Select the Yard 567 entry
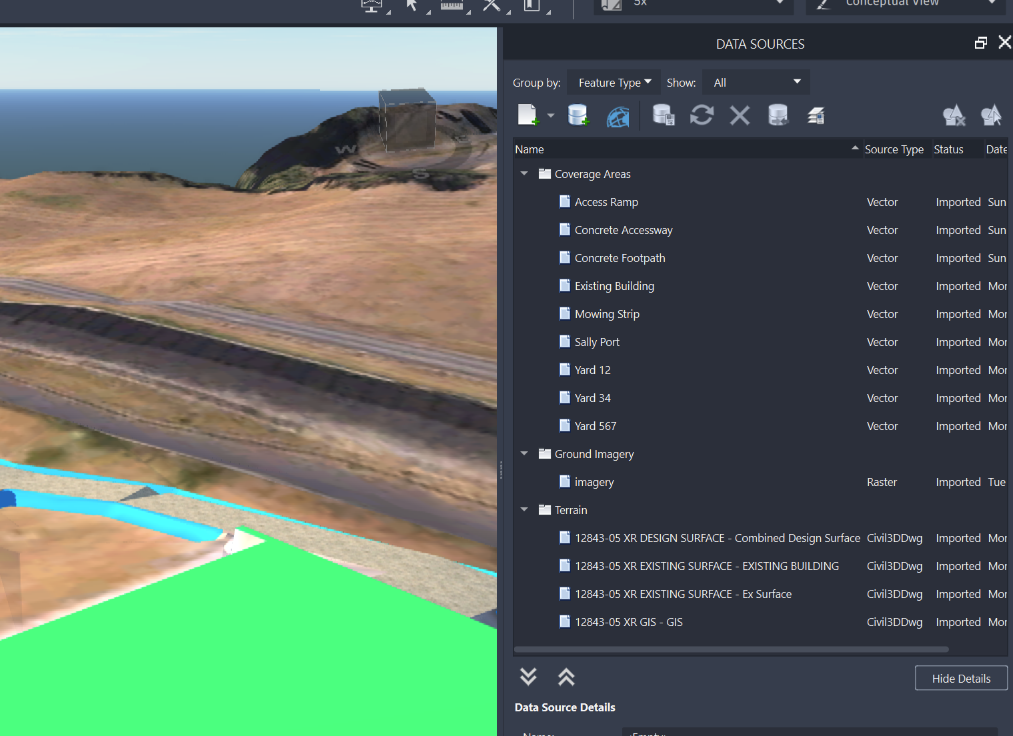The width and height of the screenshot is (1013, 736). click(x=760, y=426)
